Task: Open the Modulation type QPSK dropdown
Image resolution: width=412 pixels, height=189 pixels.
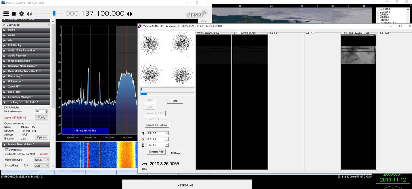Action: (41, 160)
